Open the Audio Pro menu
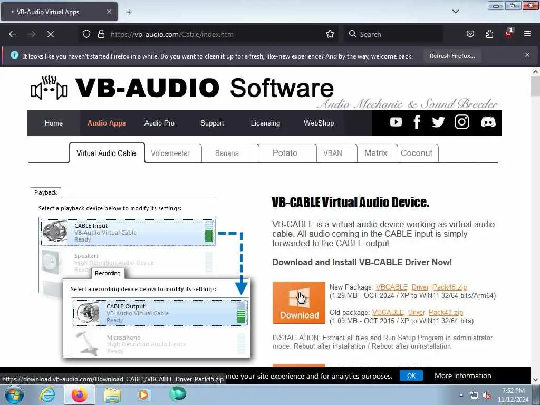Image resolution: width=540 pixels, height=405 pixels. click(159, 123)
